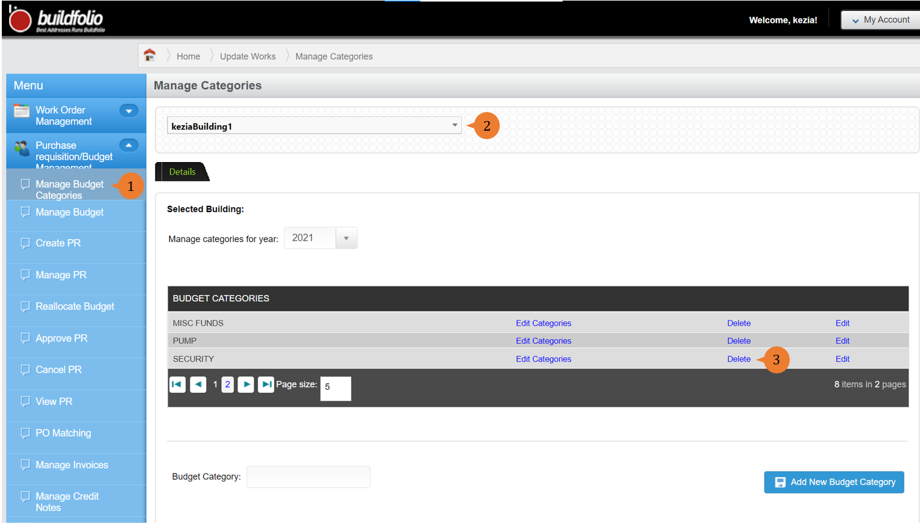This screenshot has width=920, height=524.
Task: Click Manage Categories in the breadcrumb
Action: [334, 56]
